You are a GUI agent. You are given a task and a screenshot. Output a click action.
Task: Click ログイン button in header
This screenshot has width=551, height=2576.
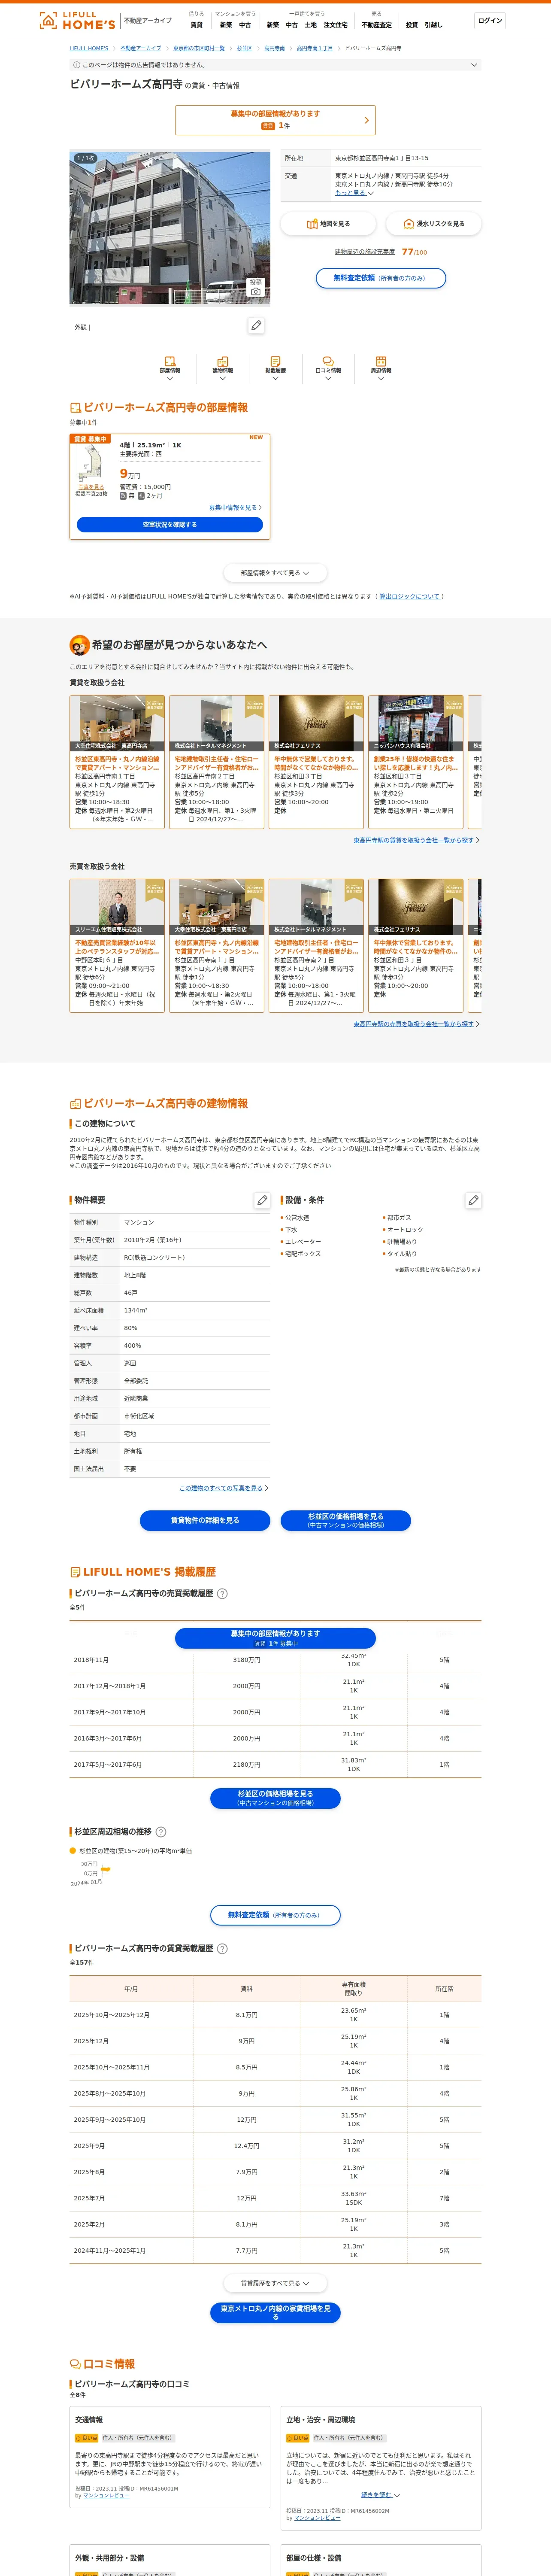pos(490,20)
